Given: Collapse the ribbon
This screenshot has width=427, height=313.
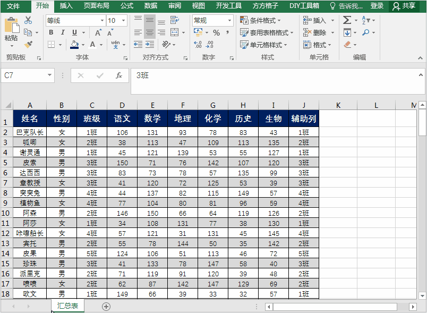Looking at the screenshot, I should pyautogui.click(x=420, y=58).
